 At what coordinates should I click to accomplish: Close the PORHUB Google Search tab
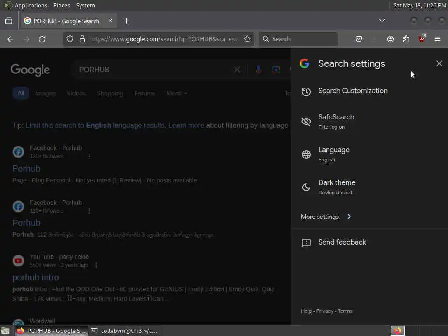(110, 21)
